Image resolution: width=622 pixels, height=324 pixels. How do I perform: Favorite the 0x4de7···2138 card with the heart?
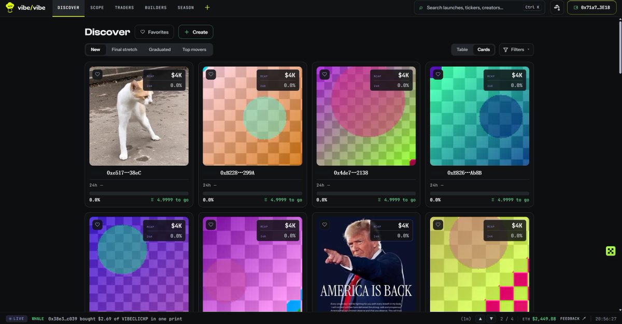coord(324,75)
